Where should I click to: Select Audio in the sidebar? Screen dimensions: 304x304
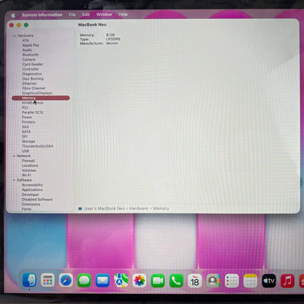coord(27,50)
